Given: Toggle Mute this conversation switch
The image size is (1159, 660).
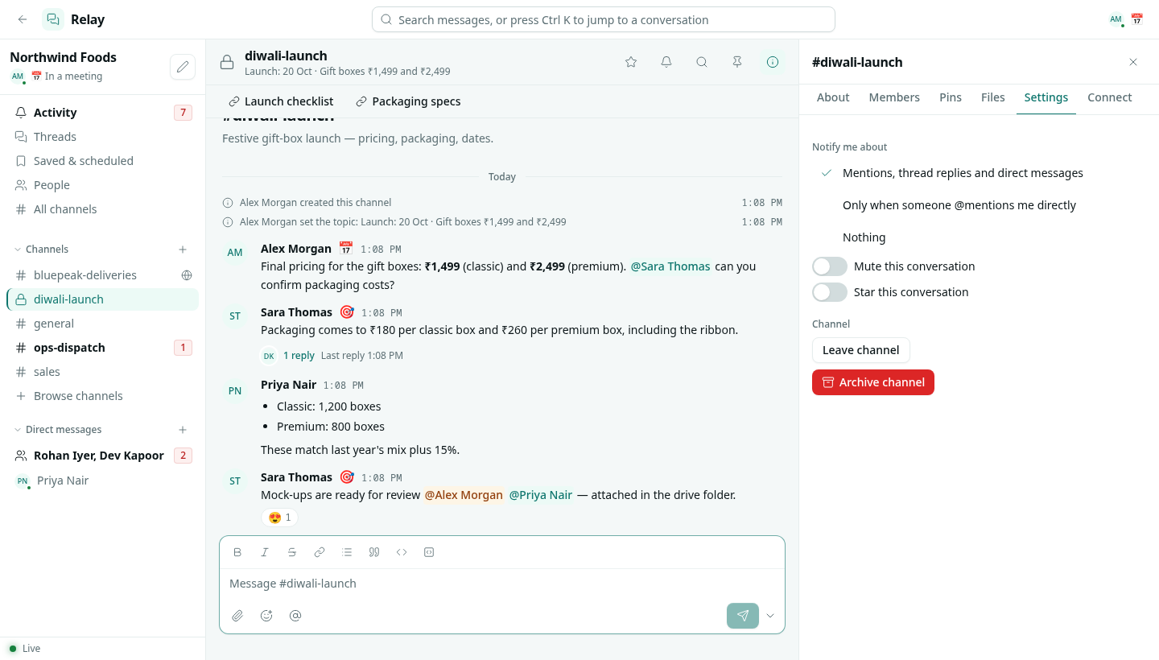Looking at the screenshot, I should tap(830, 266).
